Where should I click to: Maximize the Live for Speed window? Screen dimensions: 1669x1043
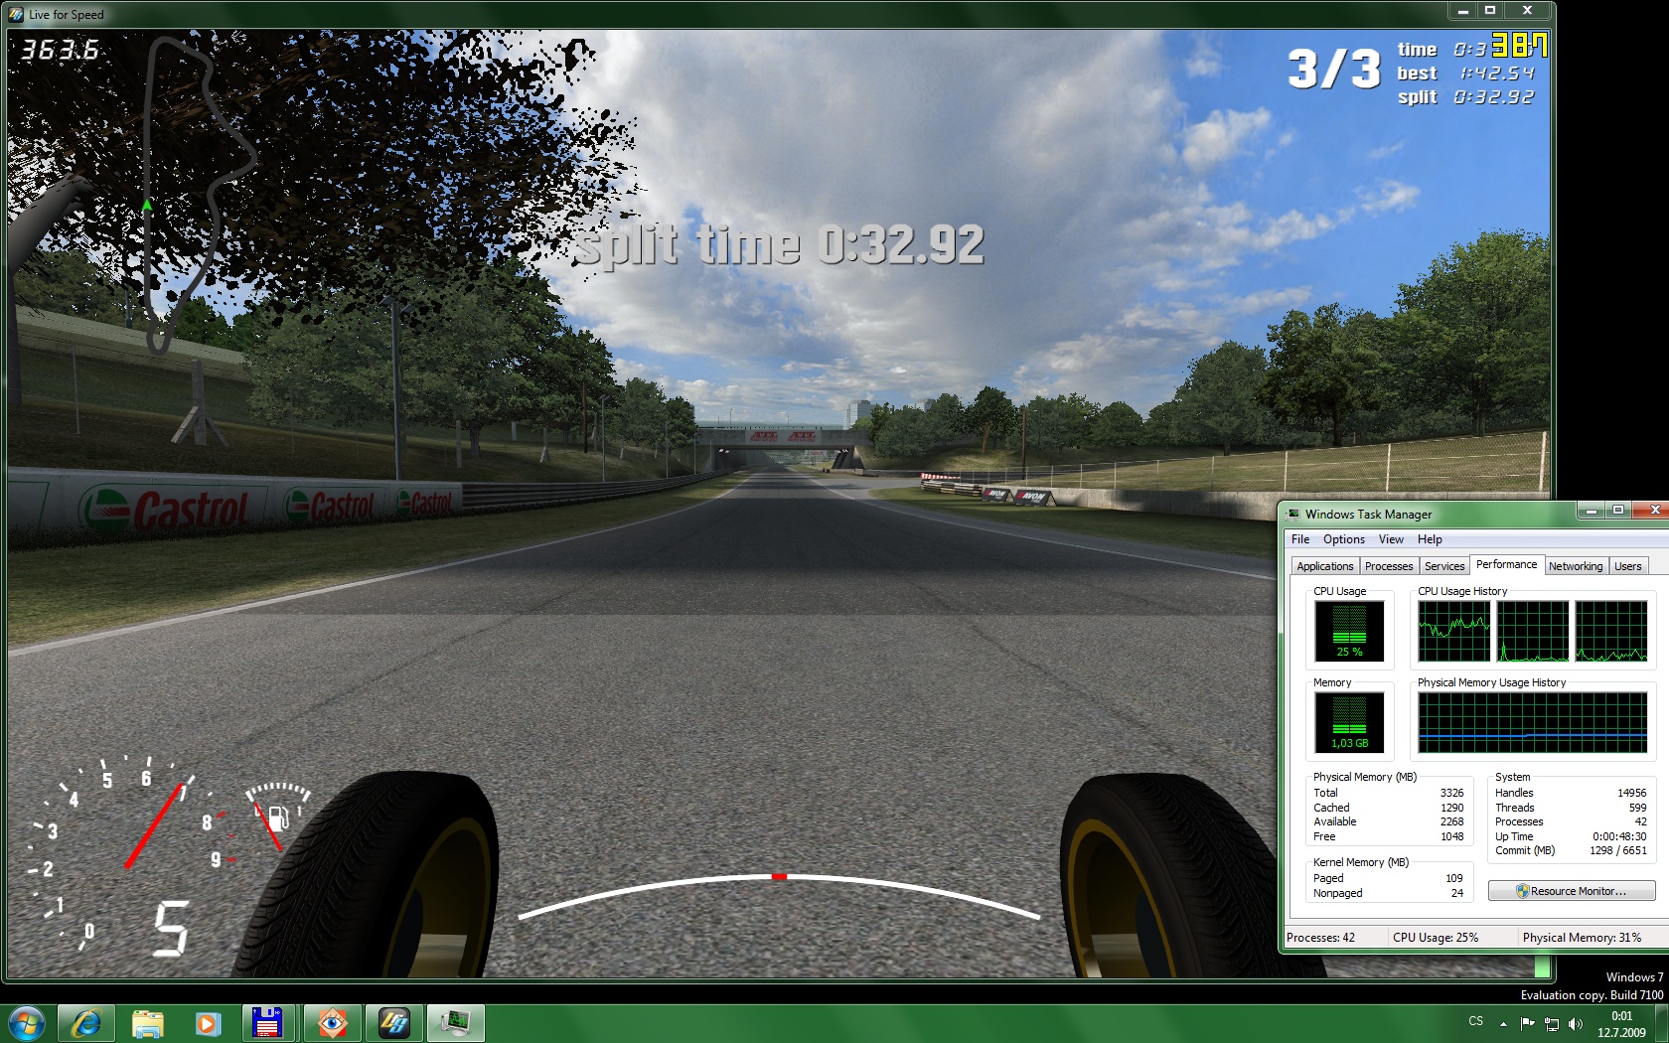pyautogui.click(x=1490, y=10)
